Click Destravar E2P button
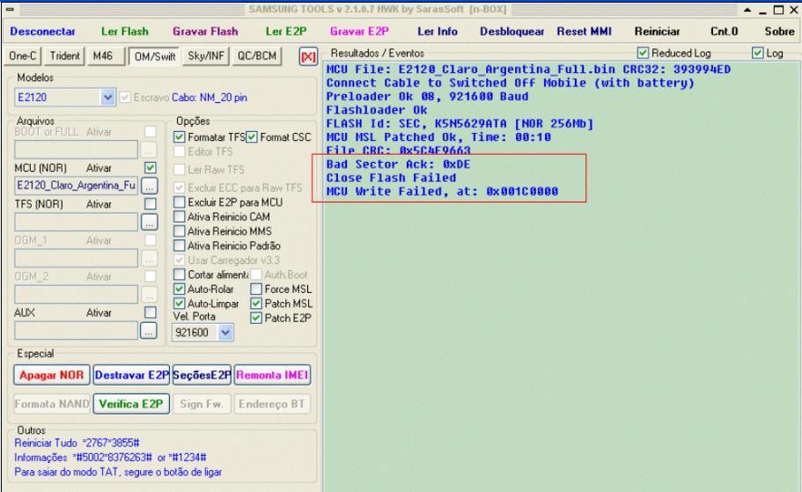The width and height of the screenshot is (802, 492). click(x=131, y=375)
